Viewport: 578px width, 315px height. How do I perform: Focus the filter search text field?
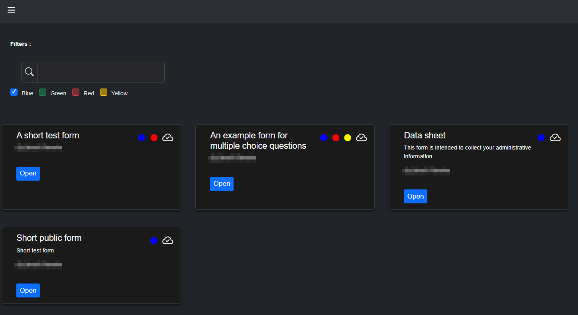pyautogui.click(x=101, y=72)
